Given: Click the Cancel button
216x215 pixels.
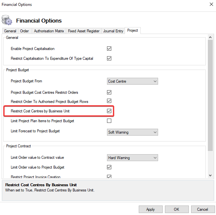Looking at the screenshot, I should (x=203, y=209).
